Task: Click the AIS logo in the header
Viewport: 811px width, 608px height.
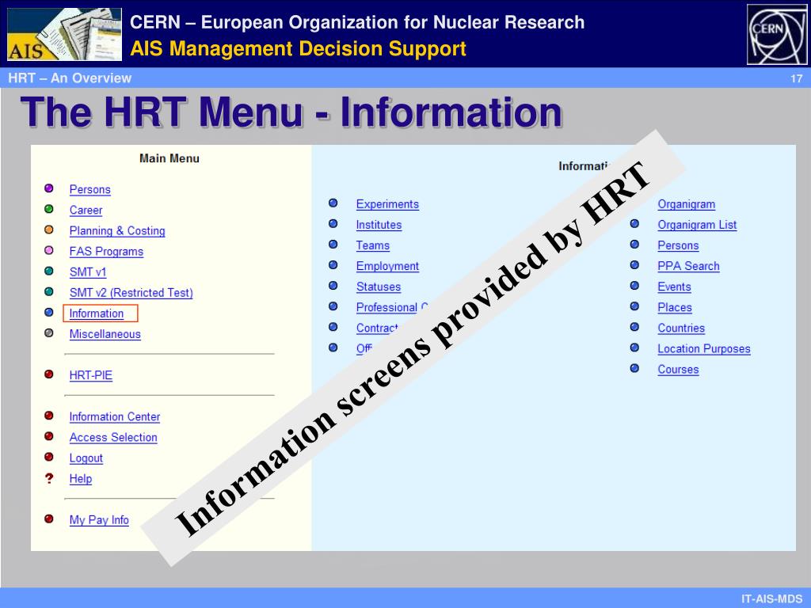Action: click(64, 34)
